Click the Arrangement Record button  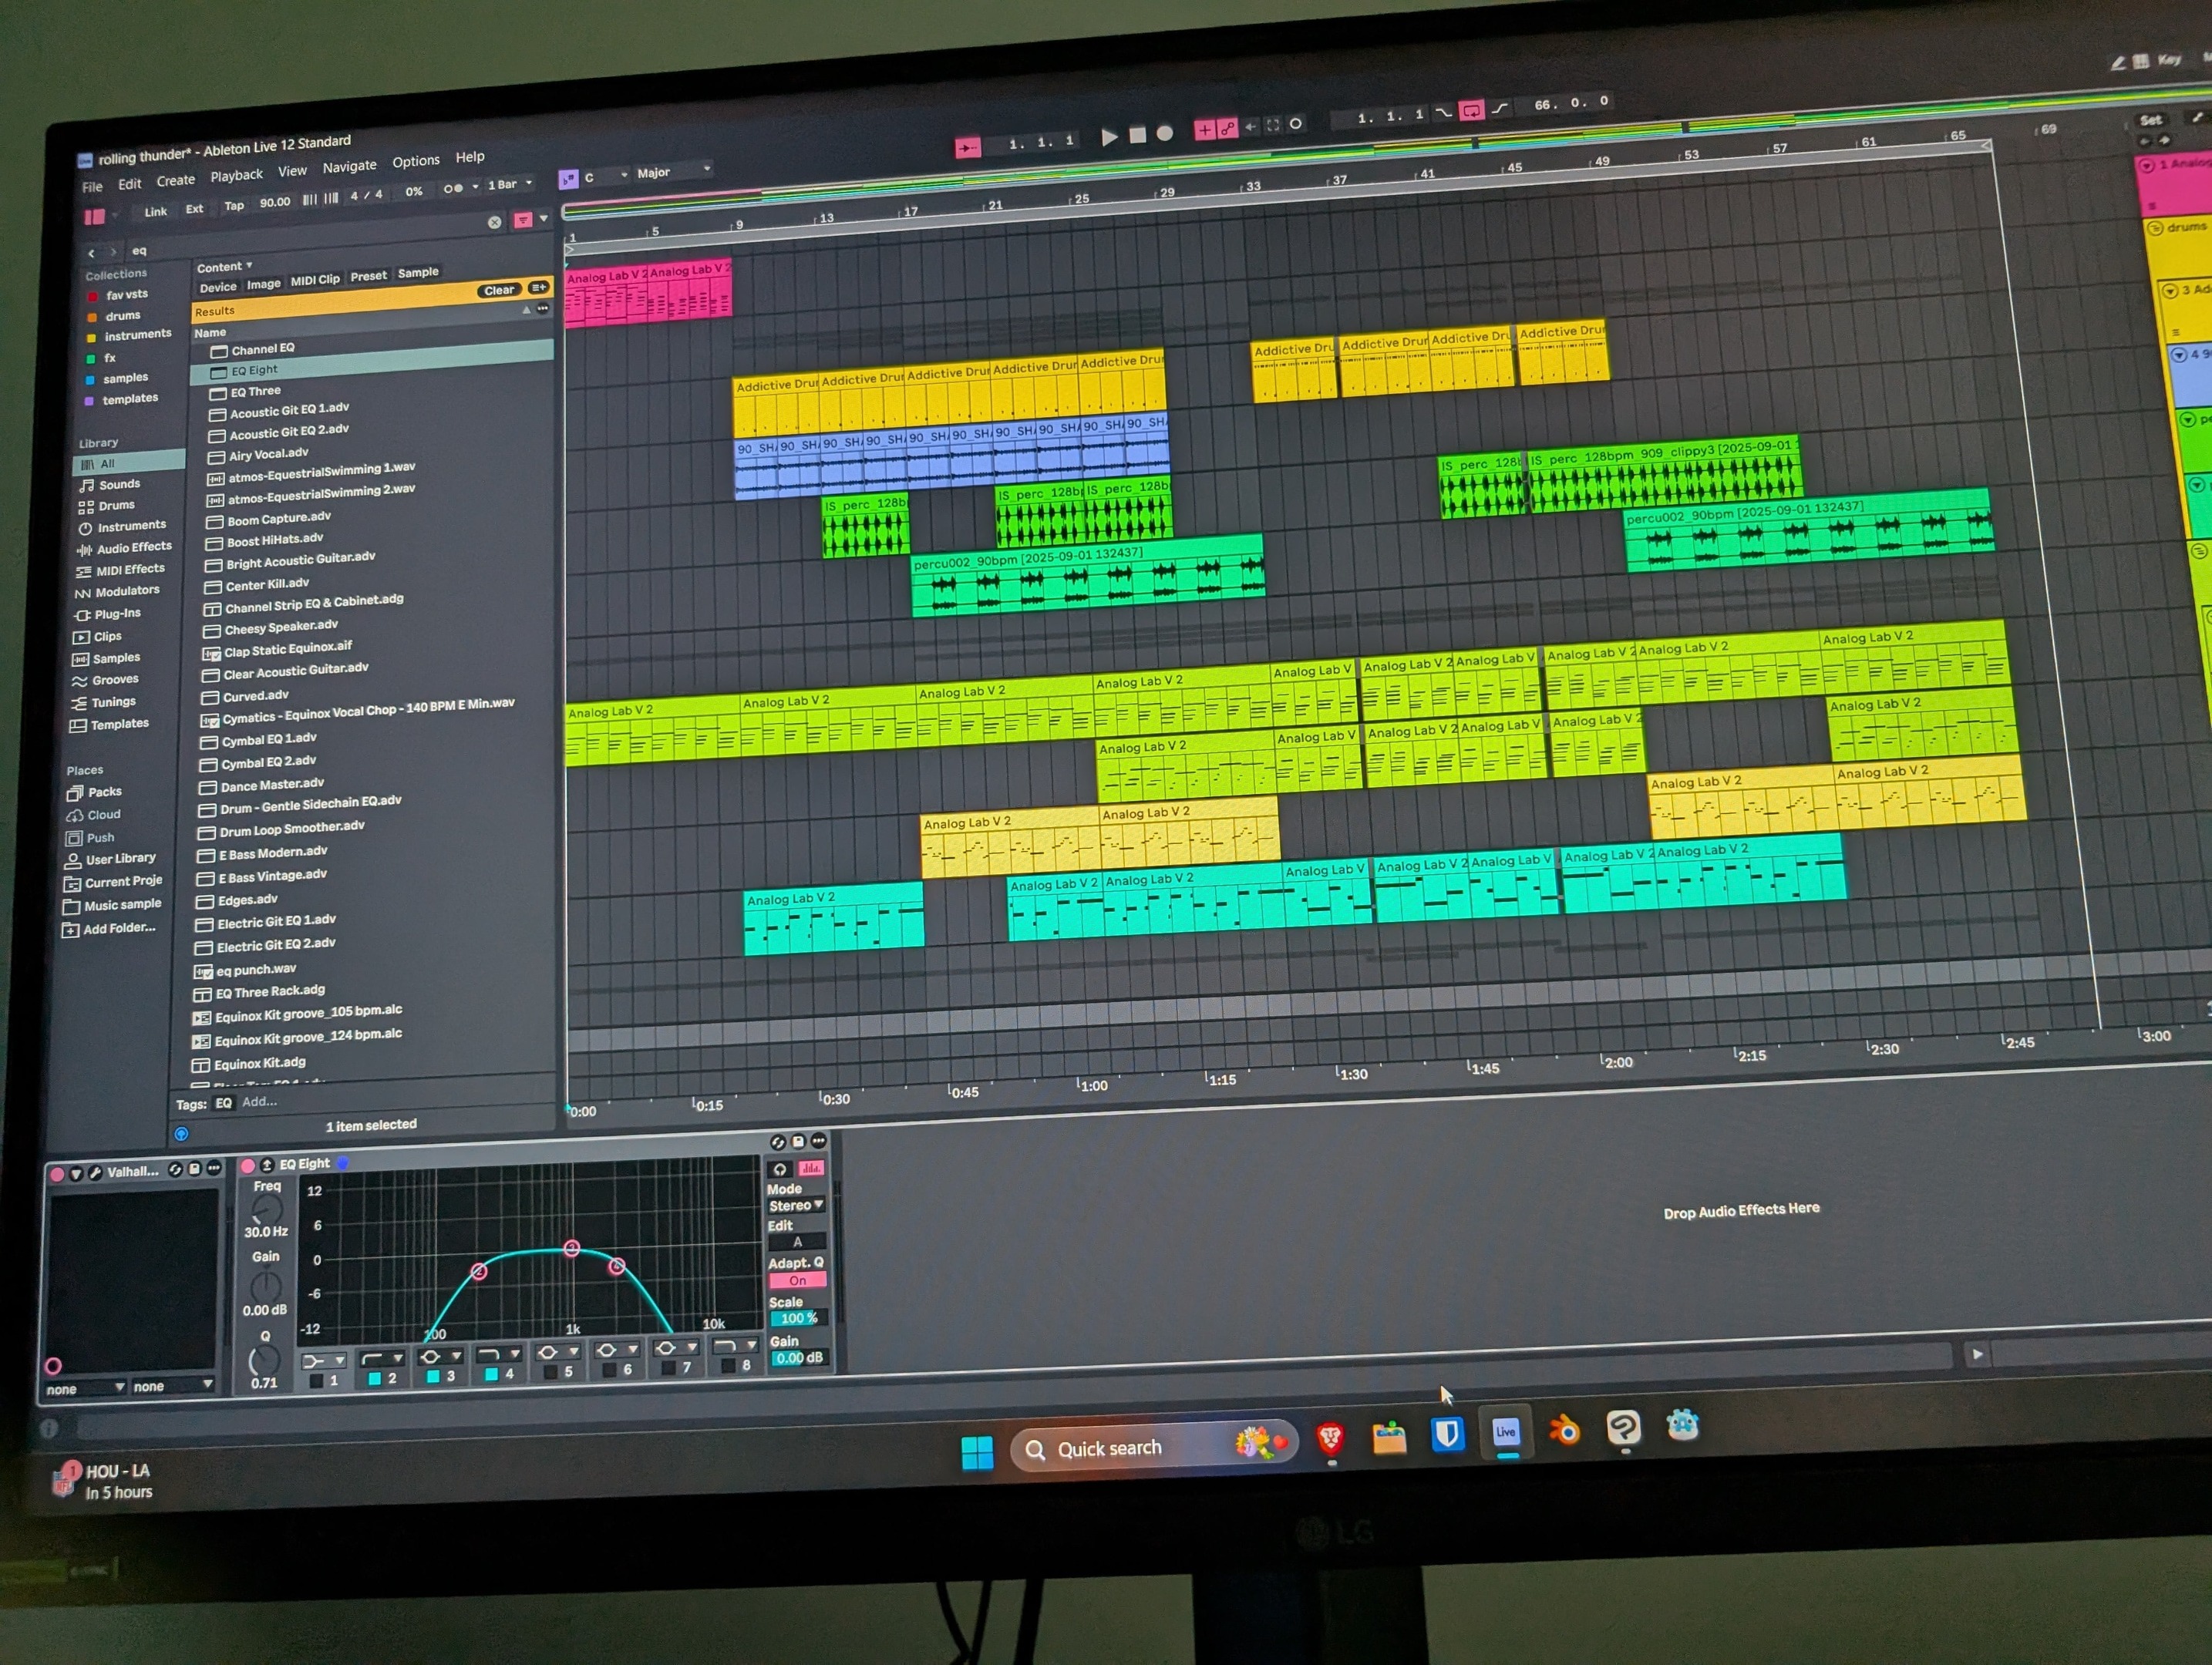coord(1165,133)
